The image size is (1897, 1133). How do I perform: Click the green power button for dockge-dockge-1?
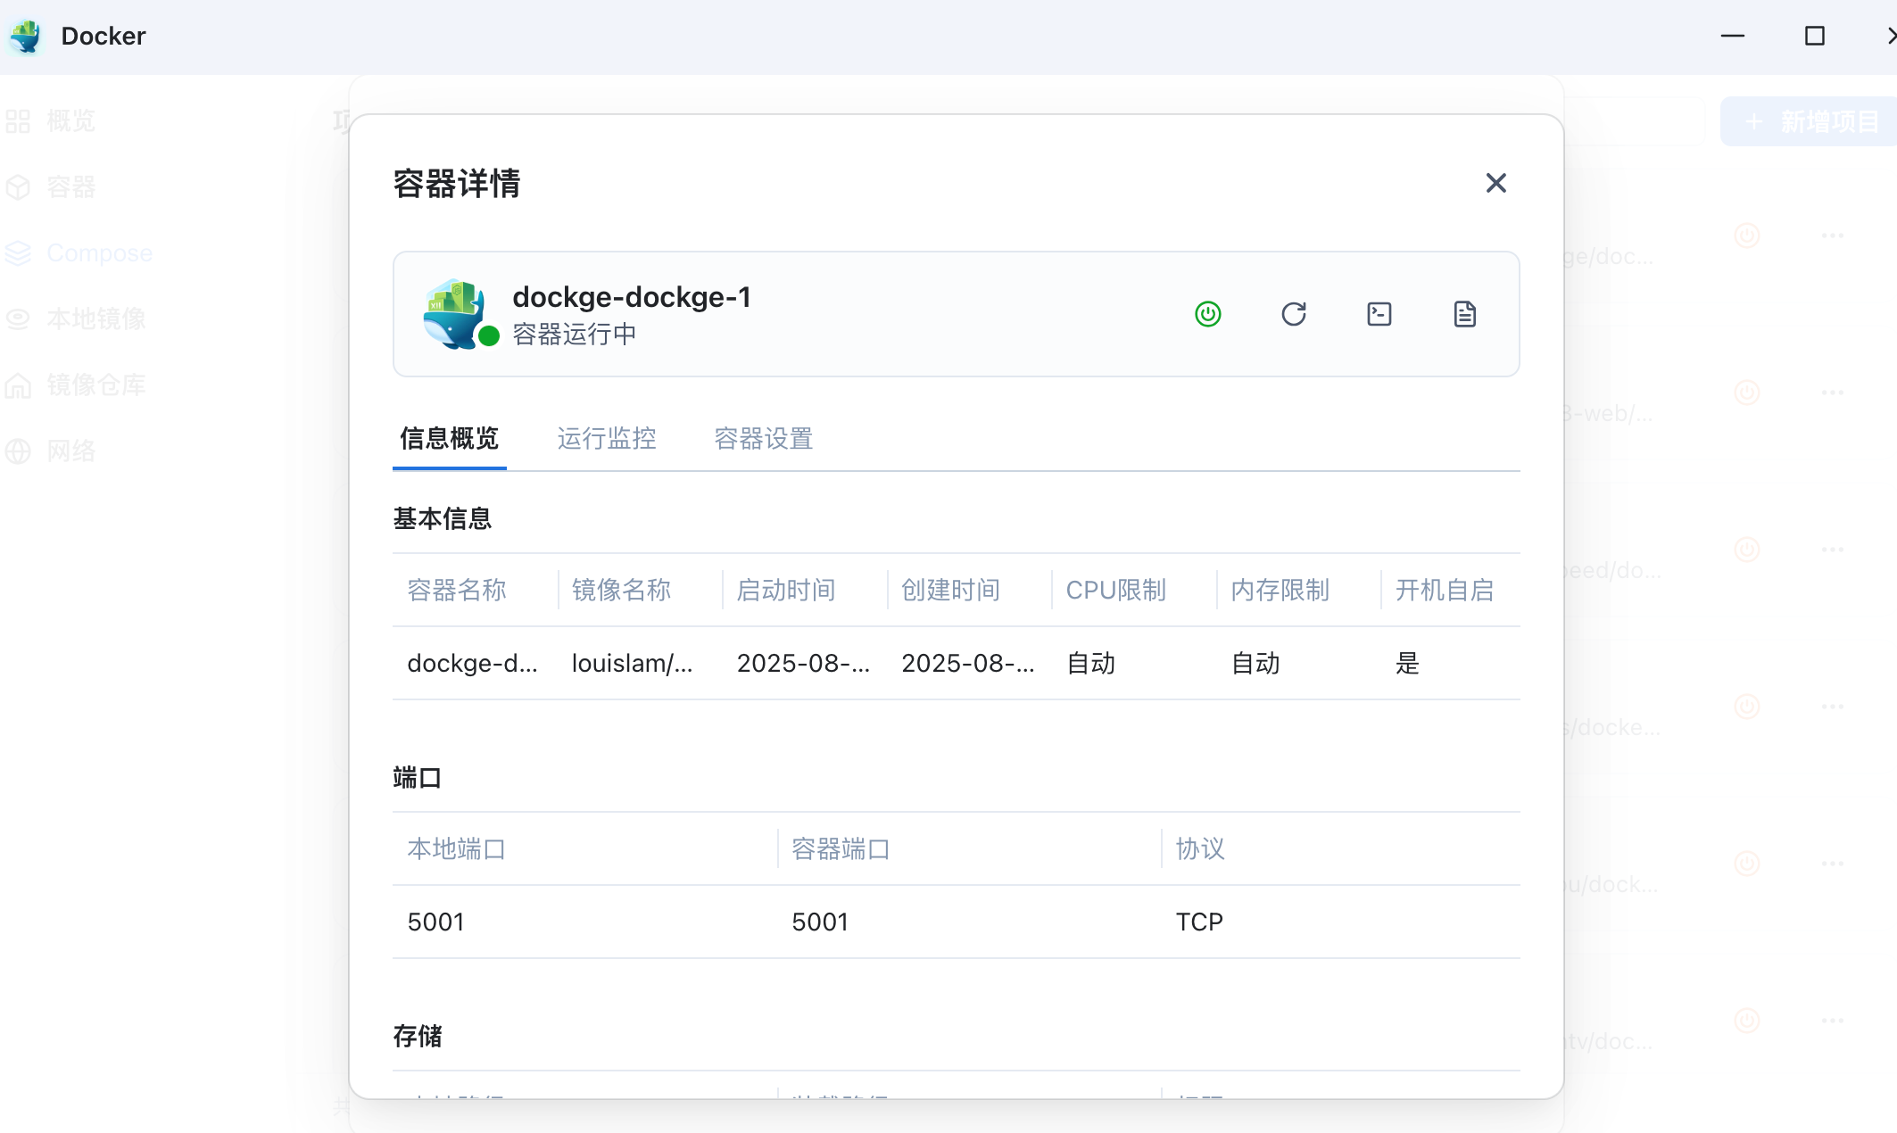1207,314
